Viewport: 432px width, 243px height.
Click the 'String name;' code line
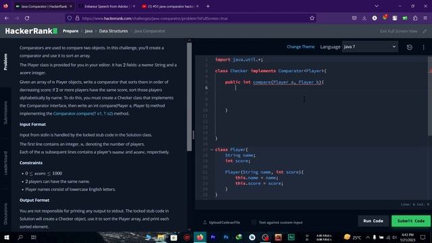tap(240, 155)
